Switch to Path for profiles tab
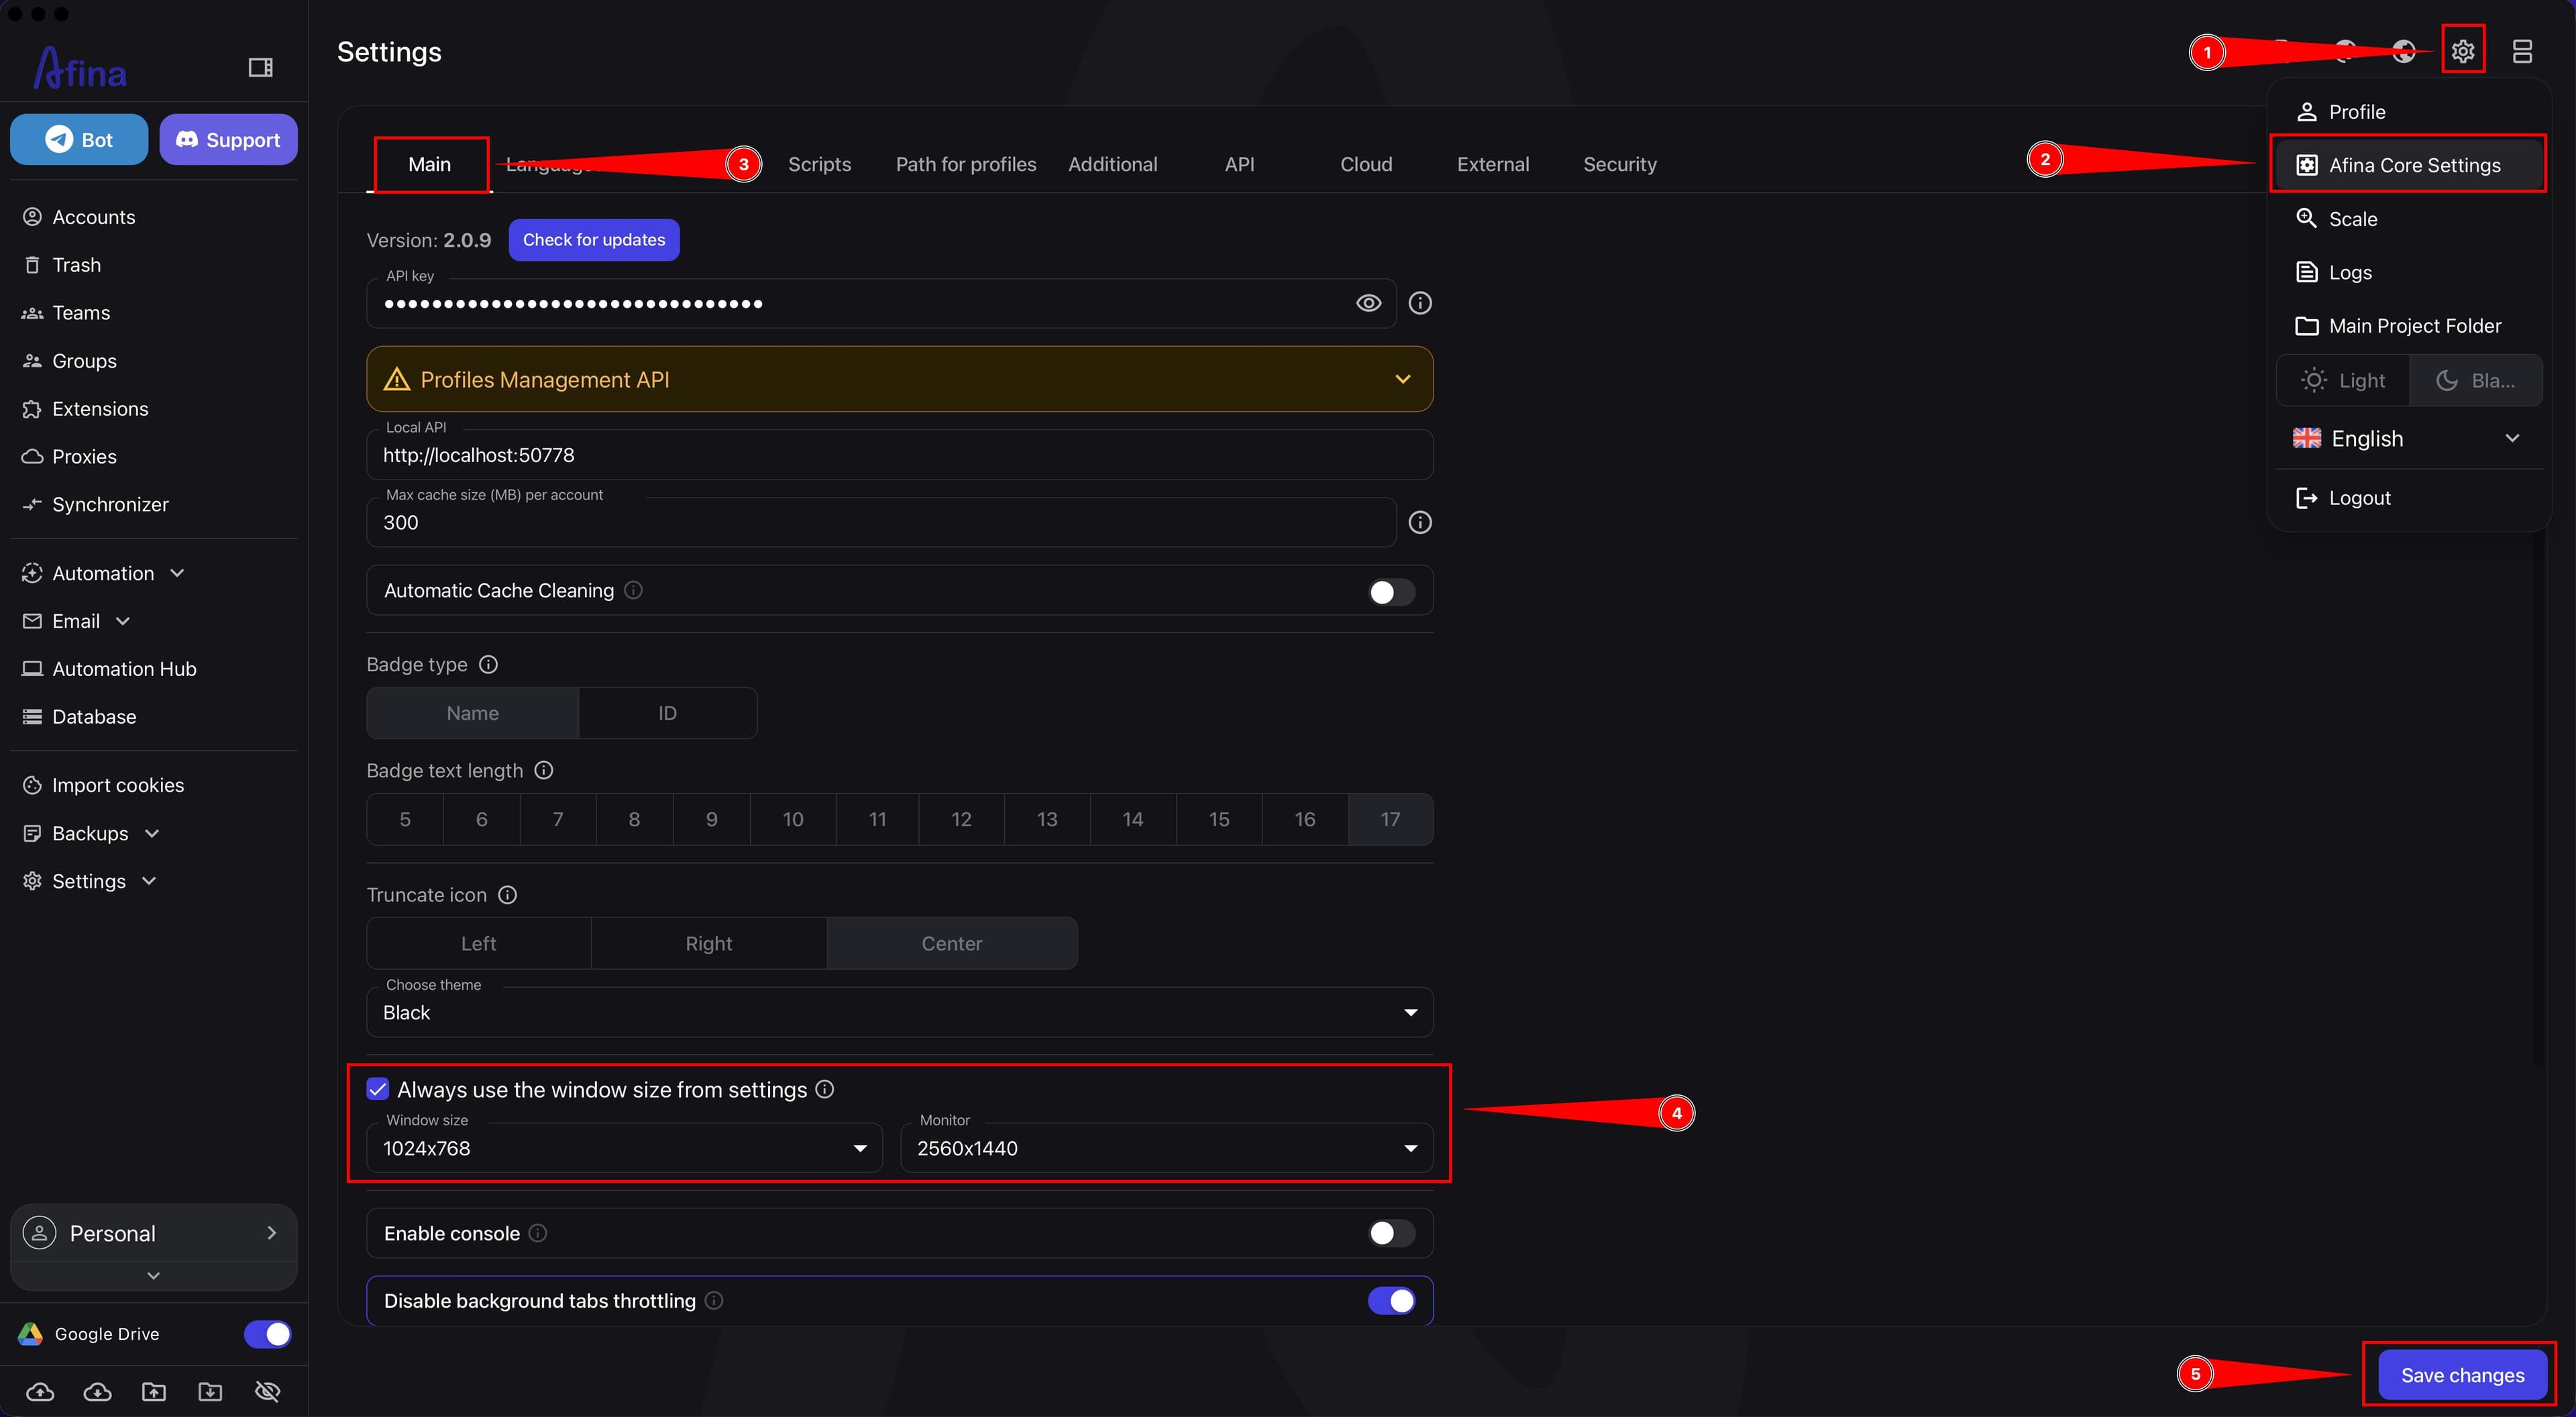 (x=966, y=164)
